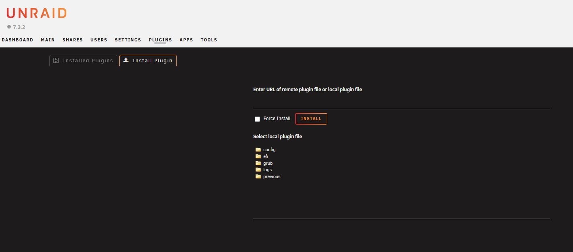Click the logs folder icon
Image resolution: width=573 pixels, height=252 pixels.
pyautogui.click(x=258, y=170)
